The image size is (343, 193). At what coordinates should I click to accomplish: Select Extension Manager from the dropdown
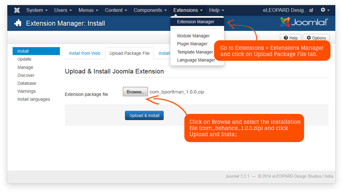pyautogui.click(x=195, y=22)
